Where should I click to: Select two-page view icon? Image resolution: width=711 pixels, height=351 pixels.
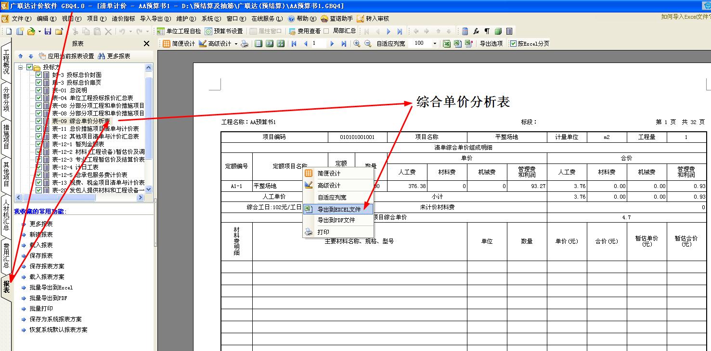[270, 43]
